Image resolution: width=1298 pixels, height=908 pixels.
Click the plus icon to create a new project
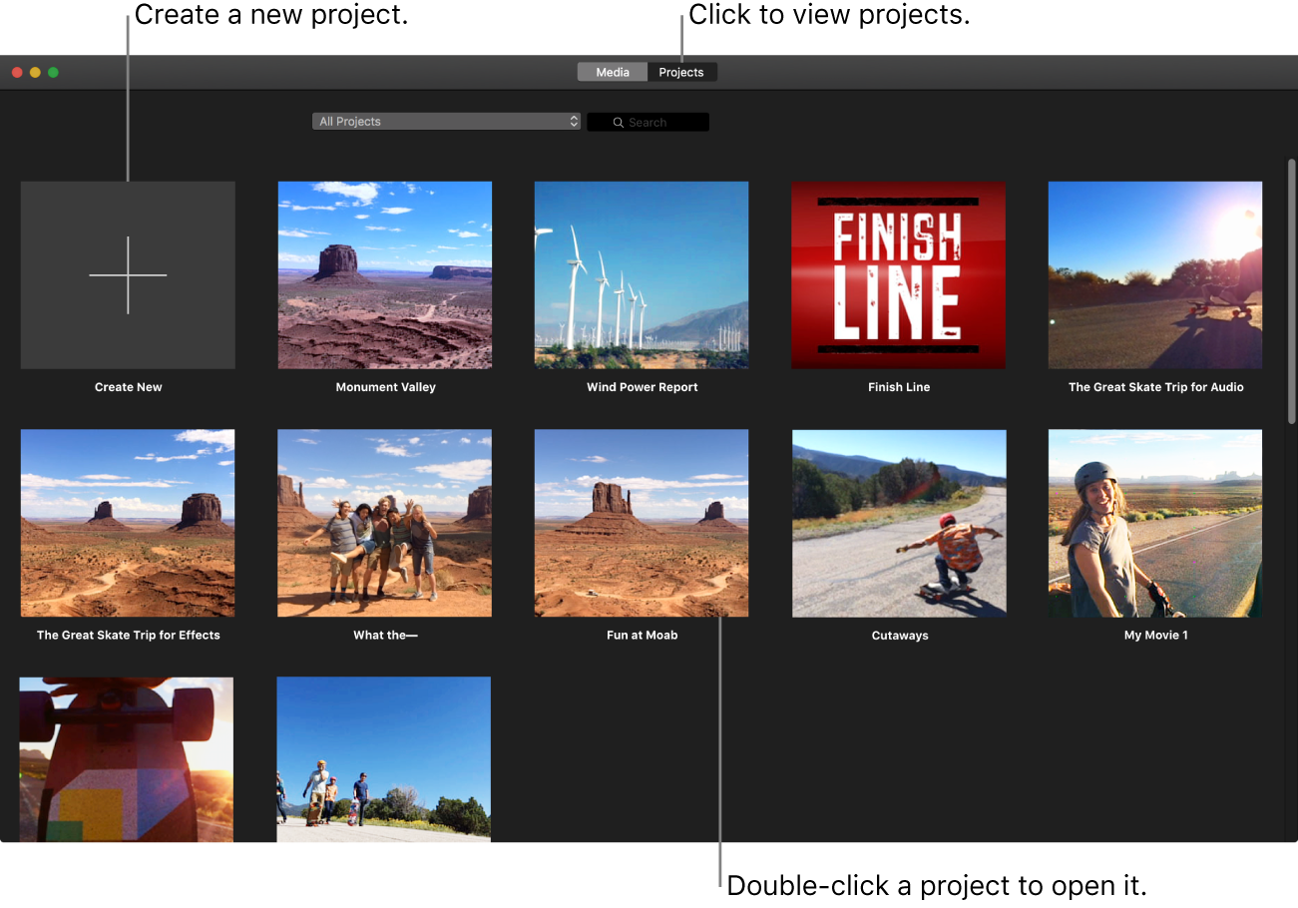click(x=128, y=274)
